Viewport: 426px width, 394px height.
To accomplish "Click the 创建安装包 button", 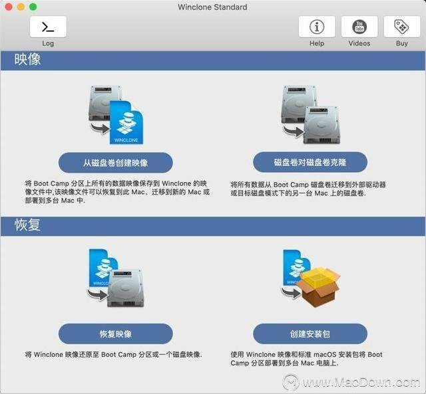I will click(310, 334).
